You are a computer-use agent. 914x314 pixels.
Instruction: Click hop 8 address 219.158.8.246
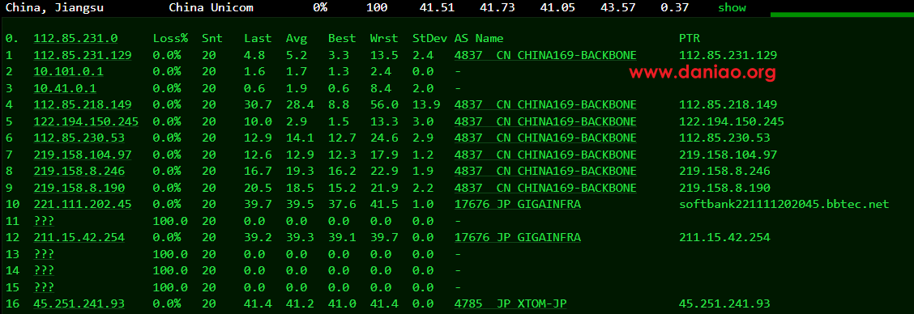click(79, 172)
